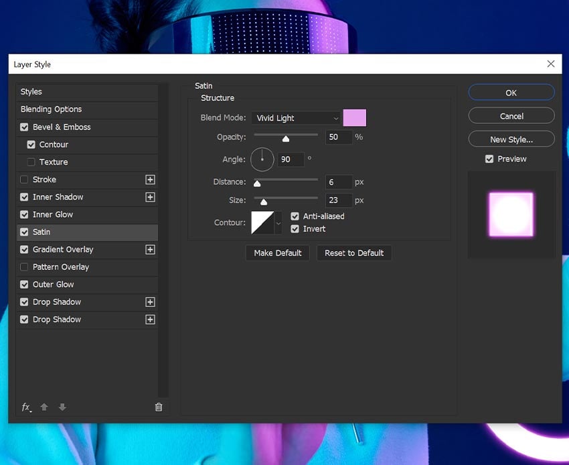Click Reset to Default button
The image size is (569, 465).
click(x=354, y=253)
